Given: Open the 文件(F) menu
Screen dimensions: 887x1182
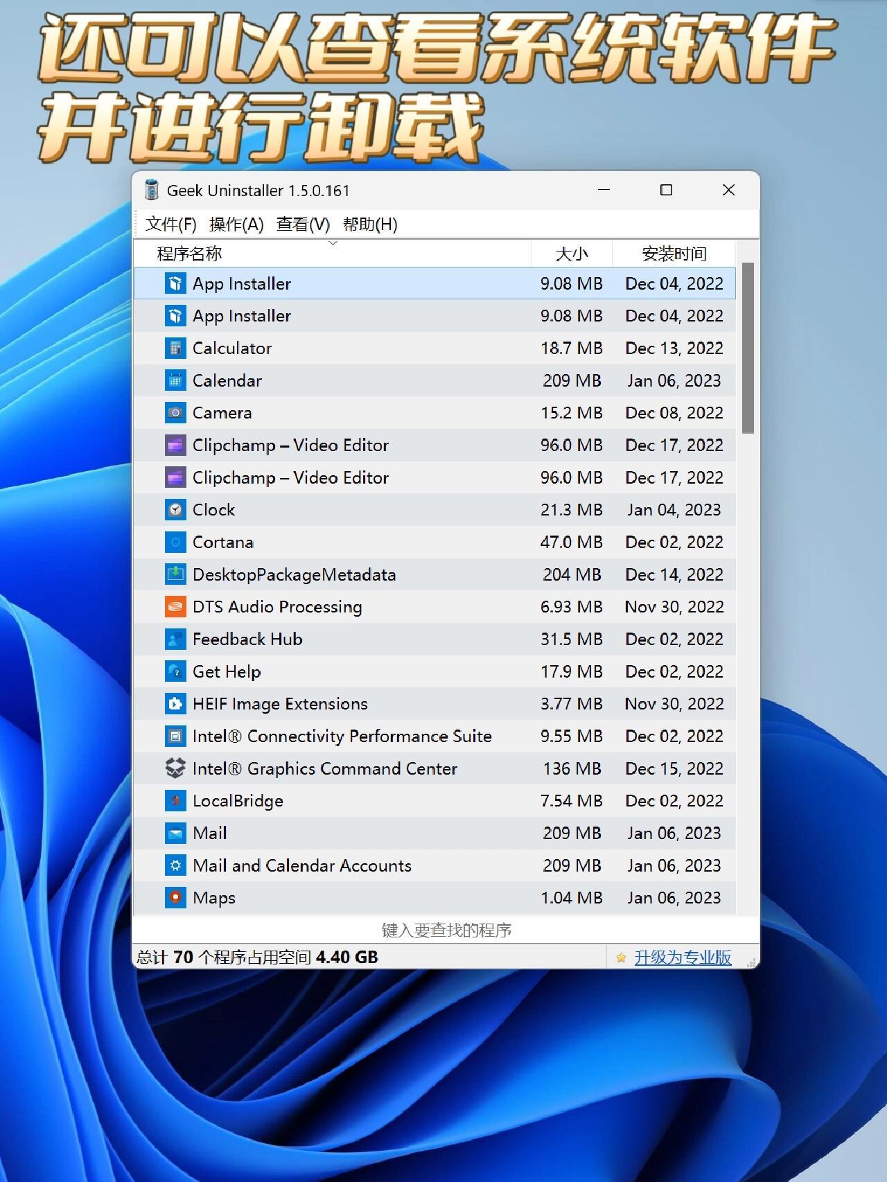Looking at the screenshot, I should click(171, 224).
